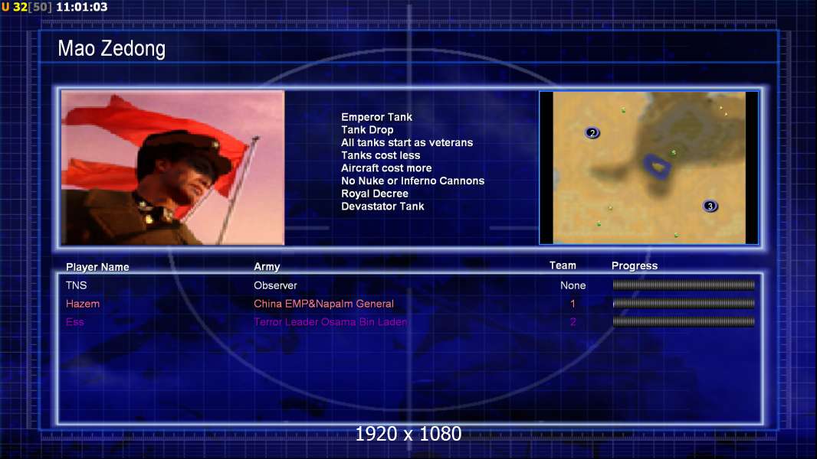817x459 pixels.
Task: Click the 11:01:03 clock overlay
Action: 82,8
